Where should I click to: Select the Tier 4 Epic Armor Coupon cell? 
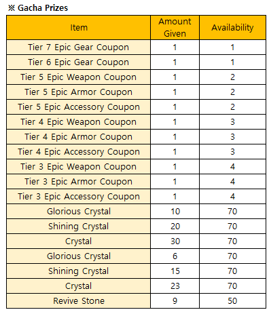click(79, 137)
